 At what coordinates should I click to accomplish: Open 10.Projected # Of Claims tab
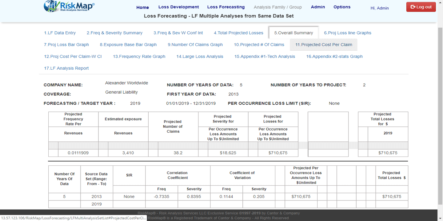(x=259, y=45)
